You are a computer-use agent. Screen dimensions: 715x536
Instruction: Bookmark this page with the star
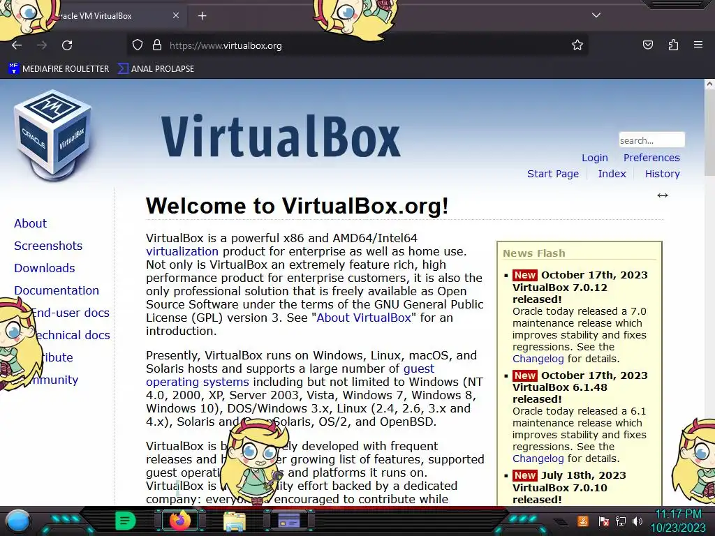577,45
